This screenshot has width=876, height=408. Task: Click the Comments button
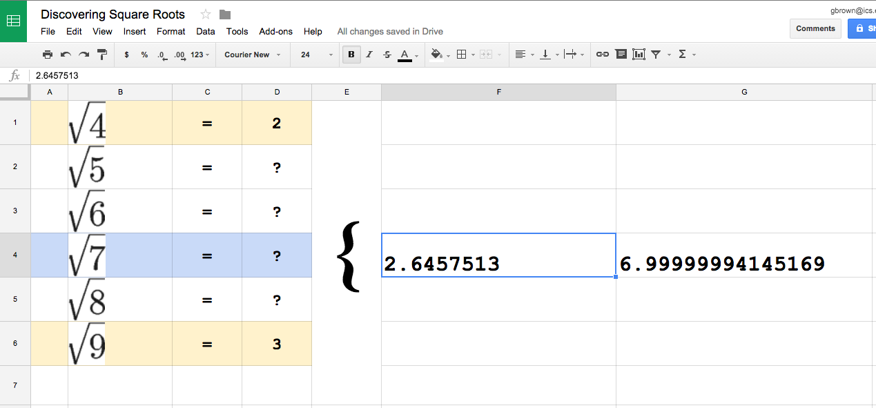pos(815,28)
